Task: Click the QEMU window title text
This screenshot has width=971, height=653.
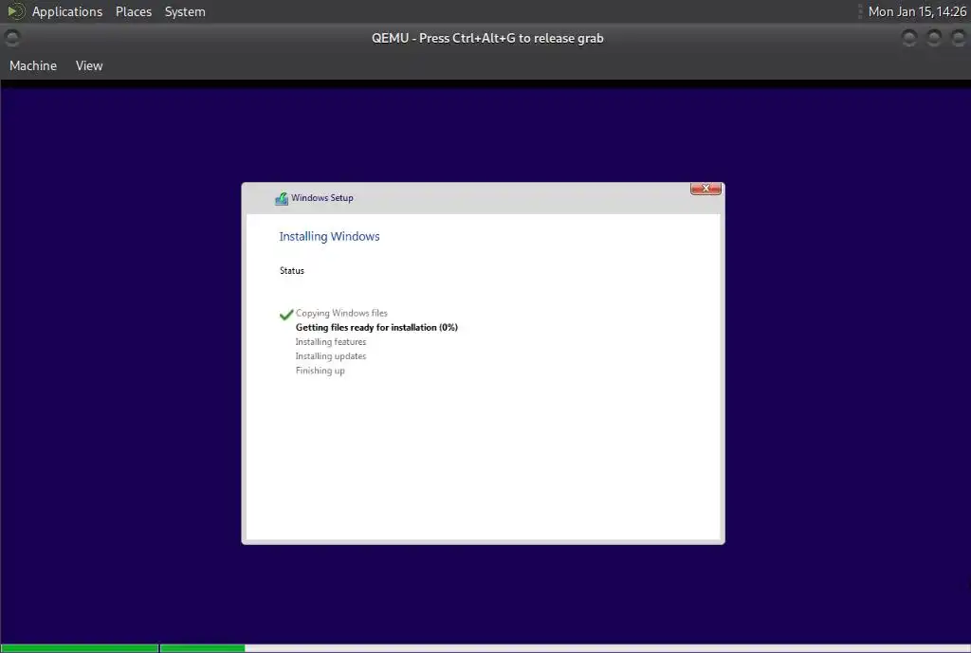Action: click(x=487, y=38)
